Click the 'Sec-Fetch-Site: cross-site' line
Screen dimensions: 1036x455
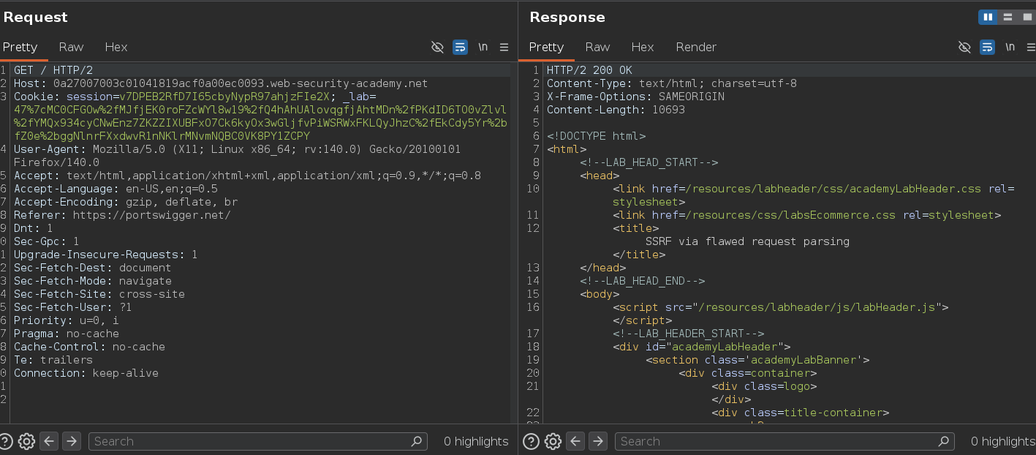click(99, 294)
